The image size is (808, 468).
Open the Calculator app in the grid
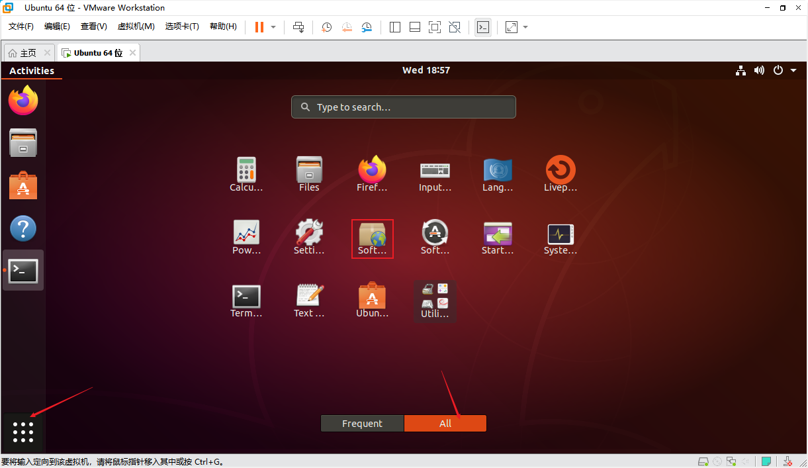tap(246, 175)
